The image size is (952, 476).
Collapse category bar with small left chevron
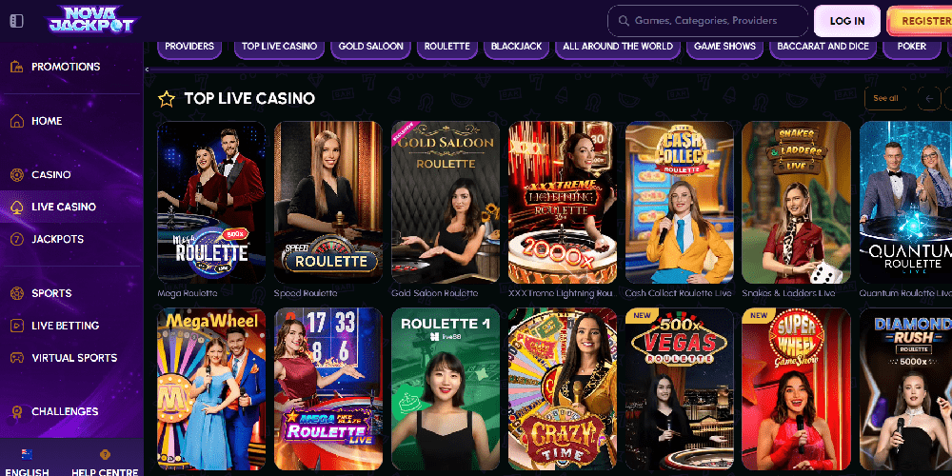(147, 69)
